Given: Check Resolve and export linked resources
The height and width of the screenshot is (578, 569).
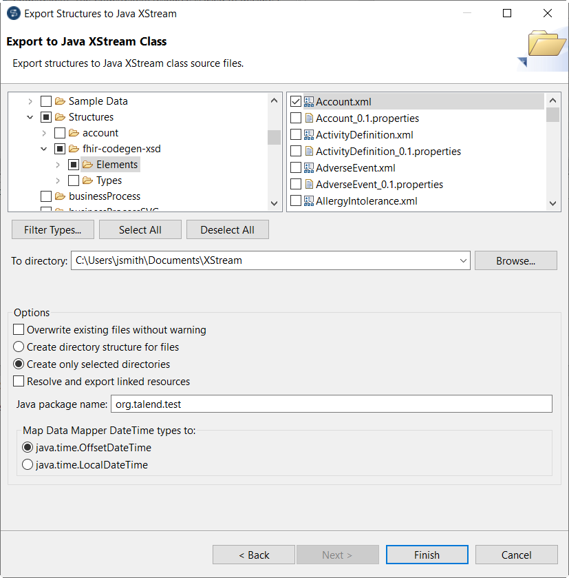Looking at the screenshot, I should [19, 381].
